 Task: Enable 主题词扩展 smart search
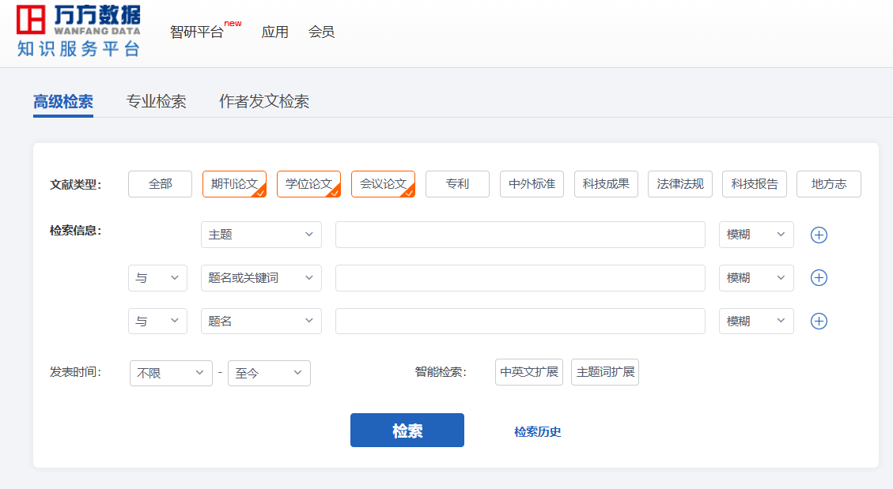604,372
